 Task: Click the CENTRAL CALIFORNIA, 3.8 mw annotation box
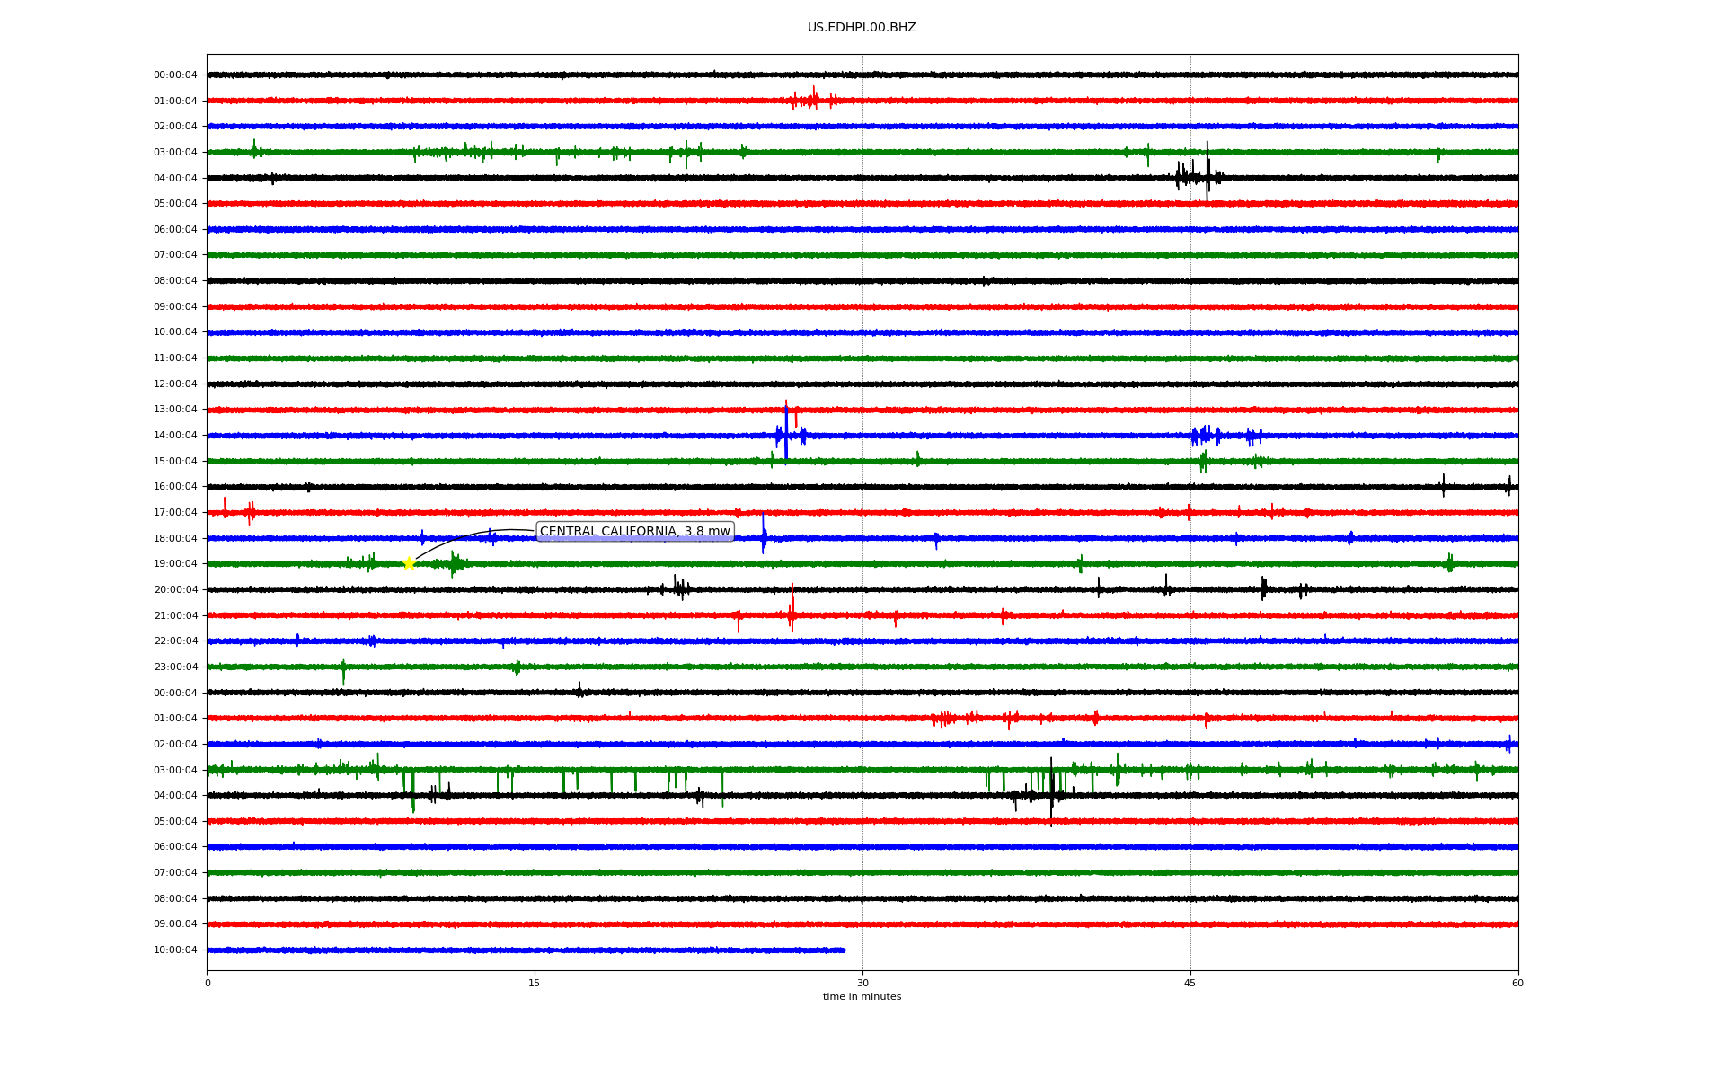[635, 532]
